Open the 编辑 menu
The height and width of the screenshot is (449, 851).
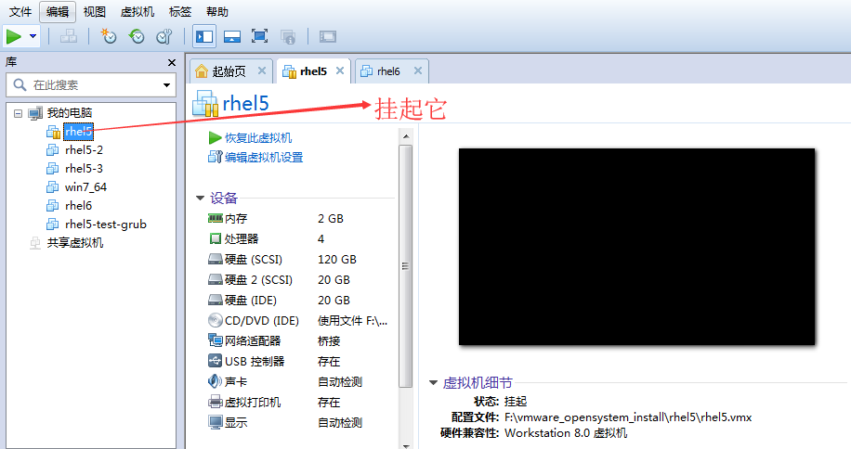pyautogui.click(x=58, y=11)
